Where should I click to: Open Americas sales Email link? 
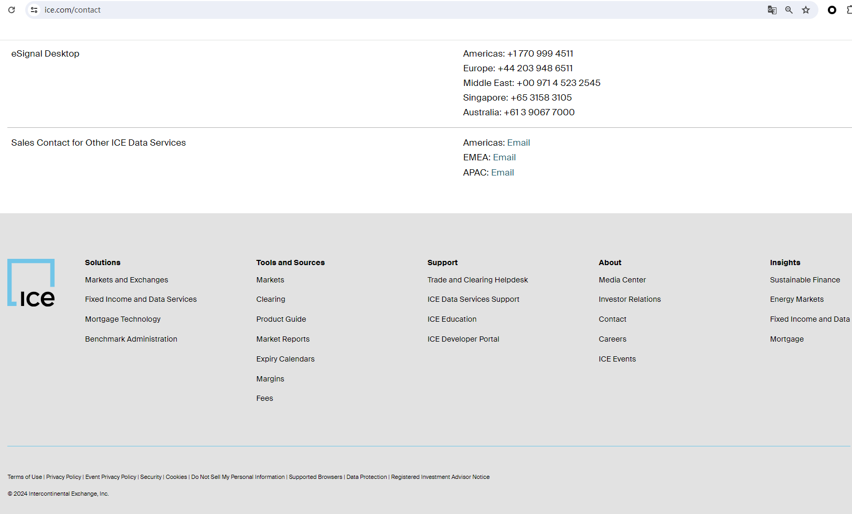(x=518, y=143)
